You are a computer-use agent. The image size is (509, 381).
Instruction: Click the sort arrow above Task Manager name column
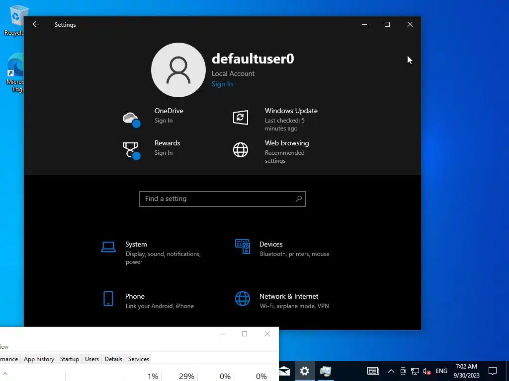[5, 374]
